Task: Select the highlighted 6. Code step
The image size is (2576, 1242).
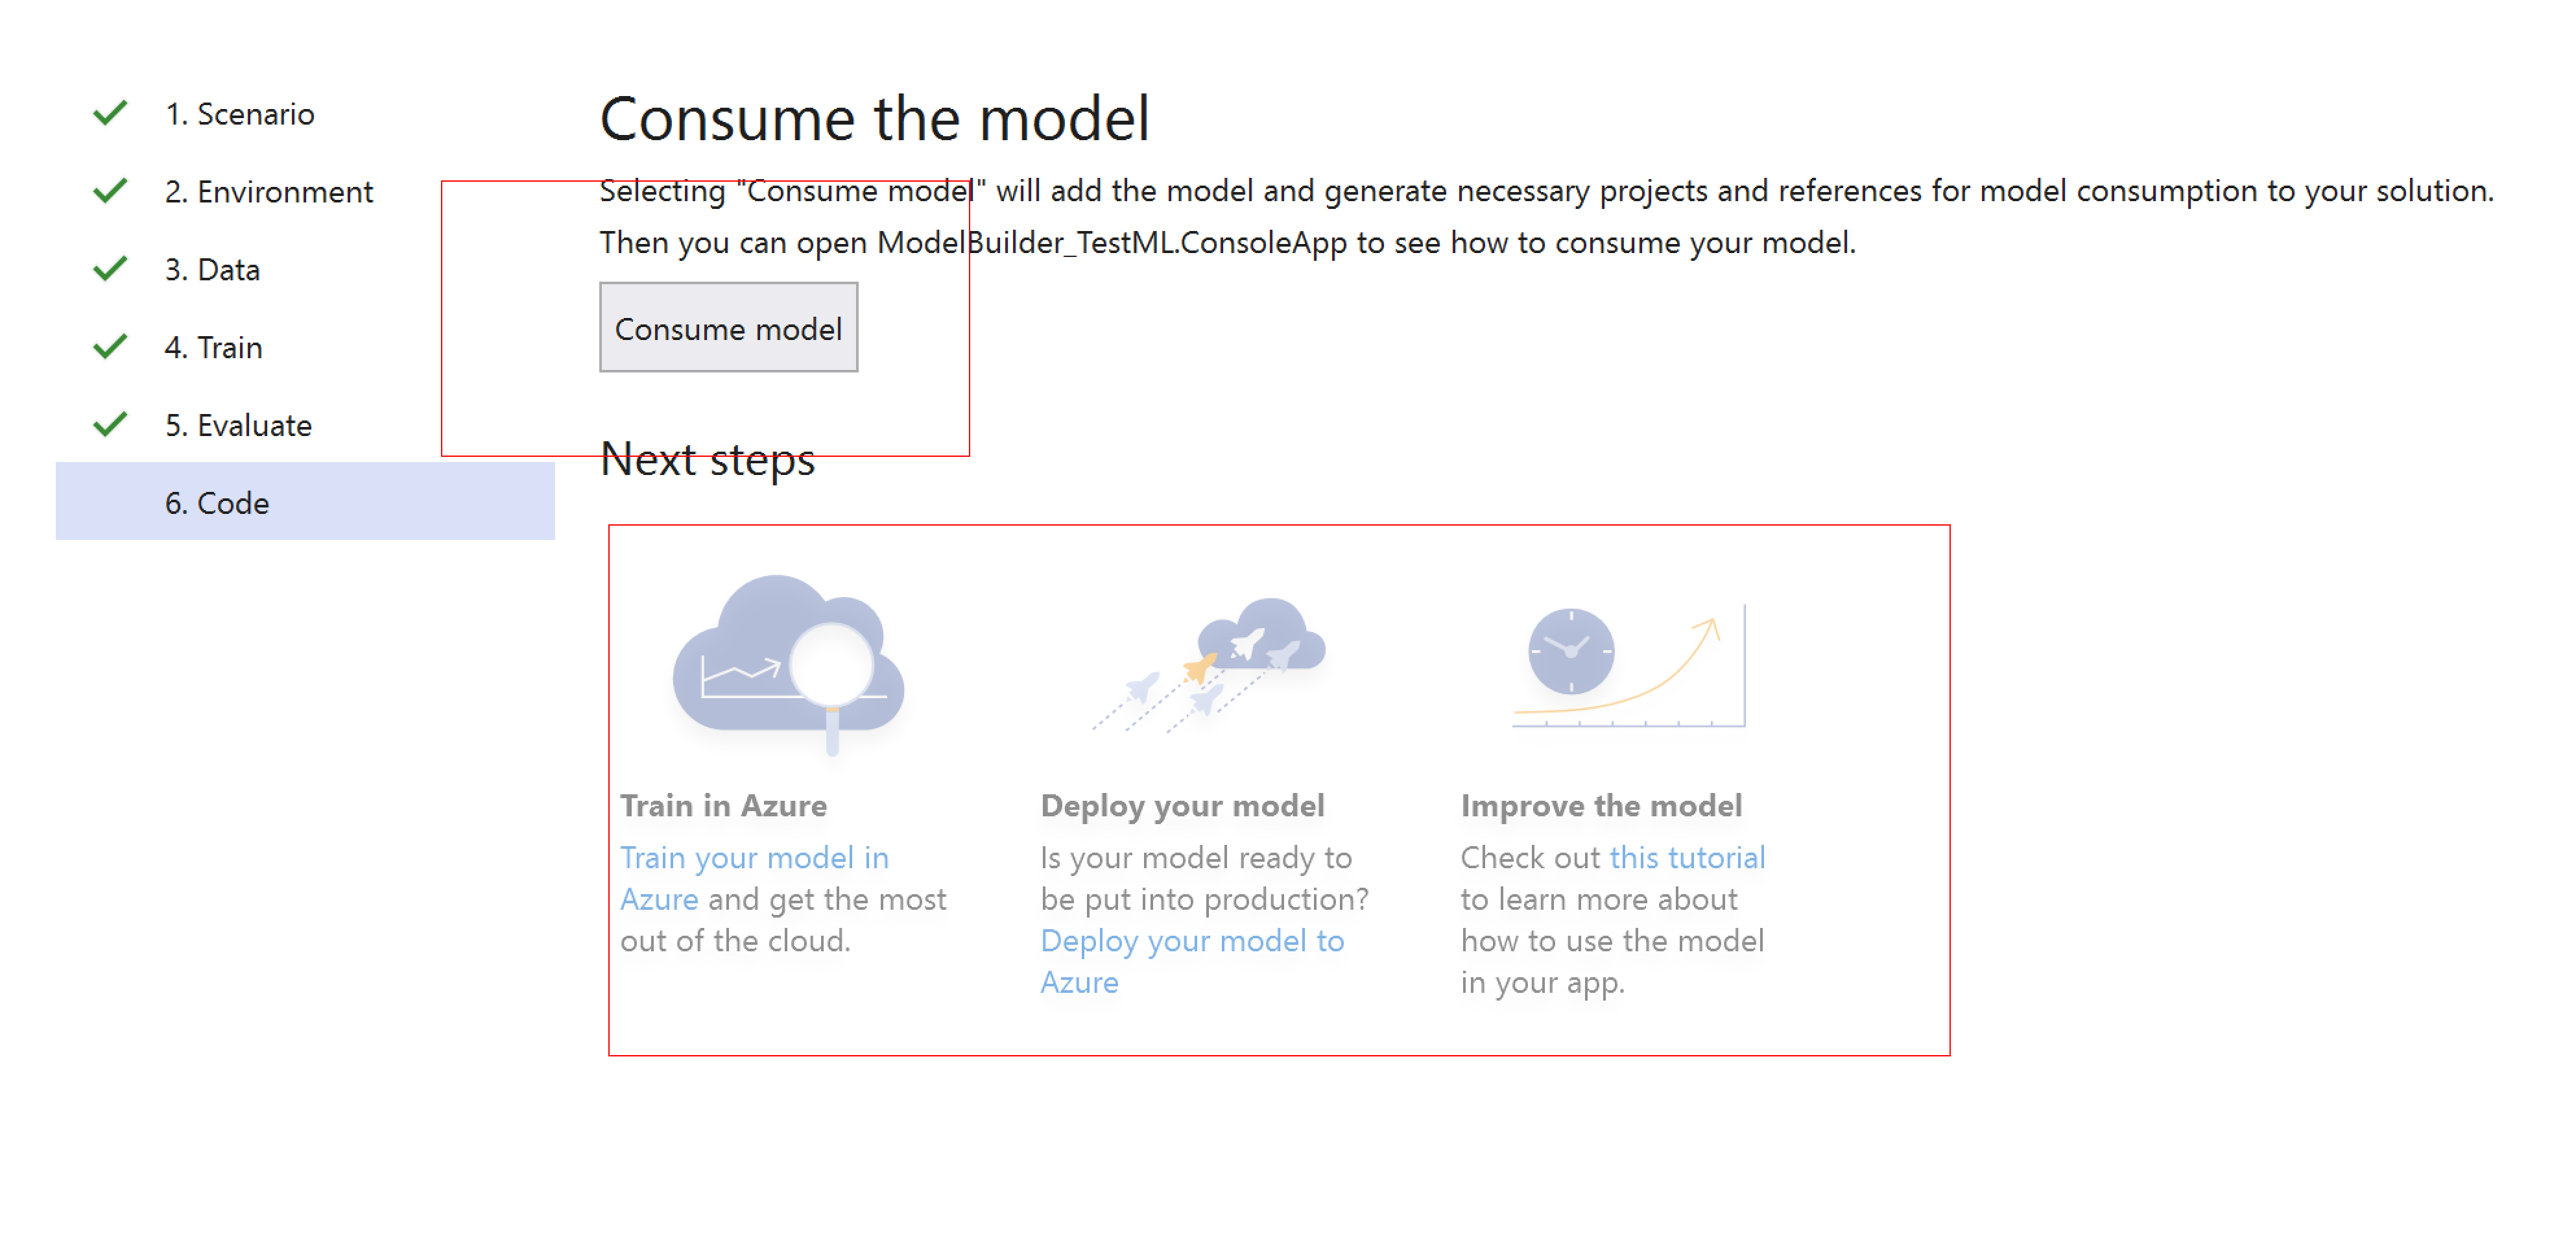Action: point(217,502)
